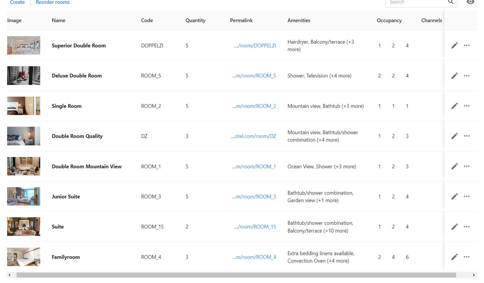Viewport: 484px width, 283px height.
Task: Select the Double Room Mountain View name
Action: click(x=87, y=166)
